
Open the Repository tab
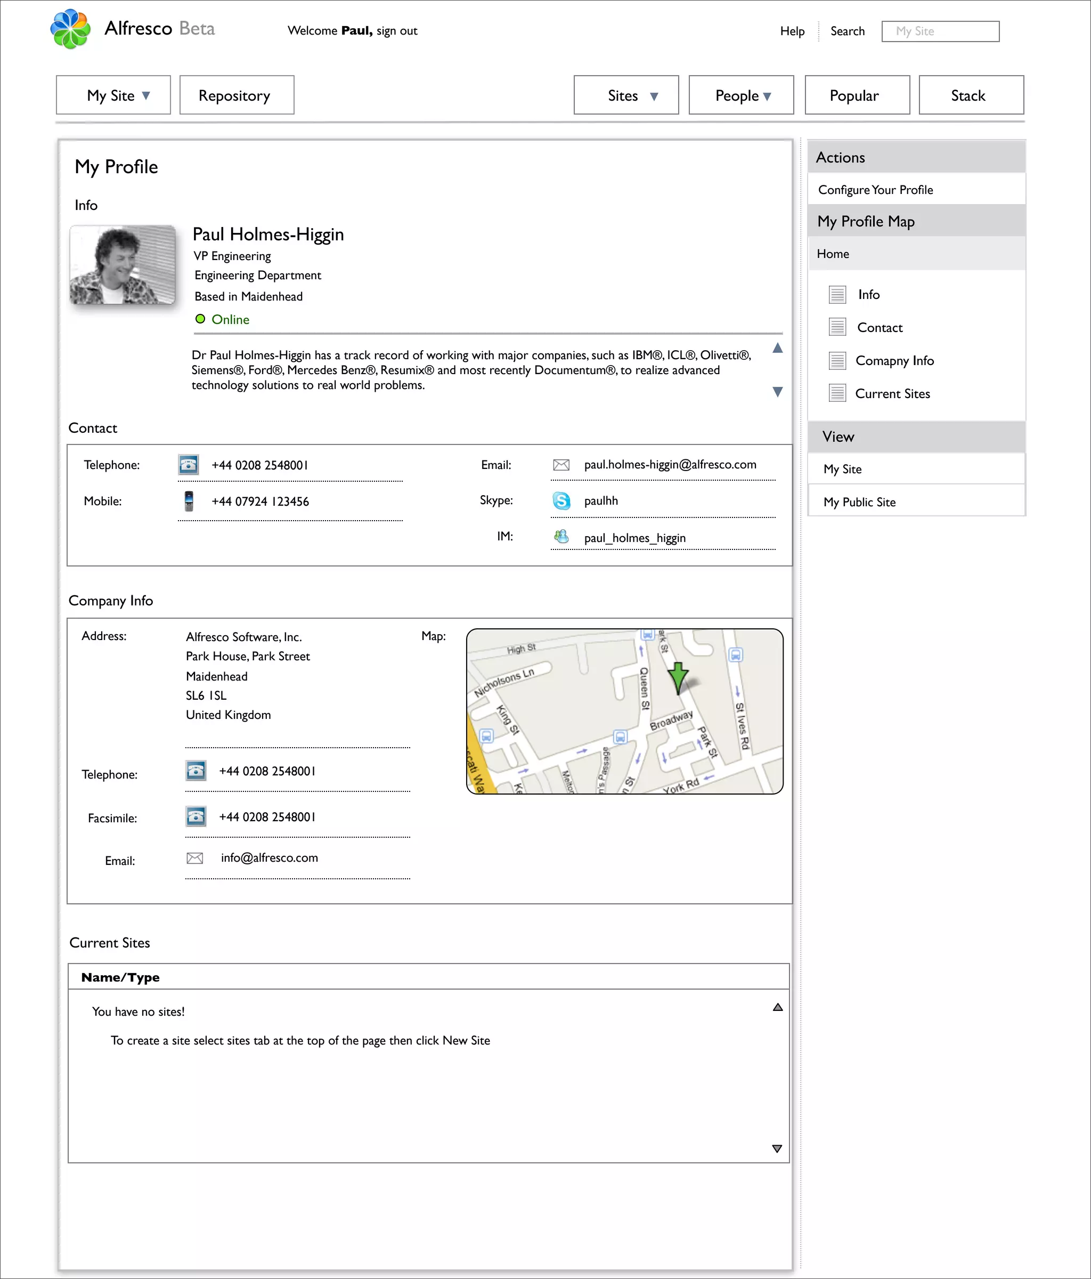coord(237,95)
